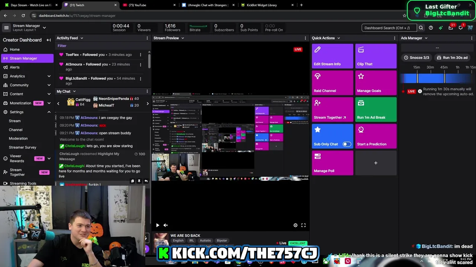Toggle stream preview fullscreen
This screenshot has height=267, width=476.
click(303, 225)
